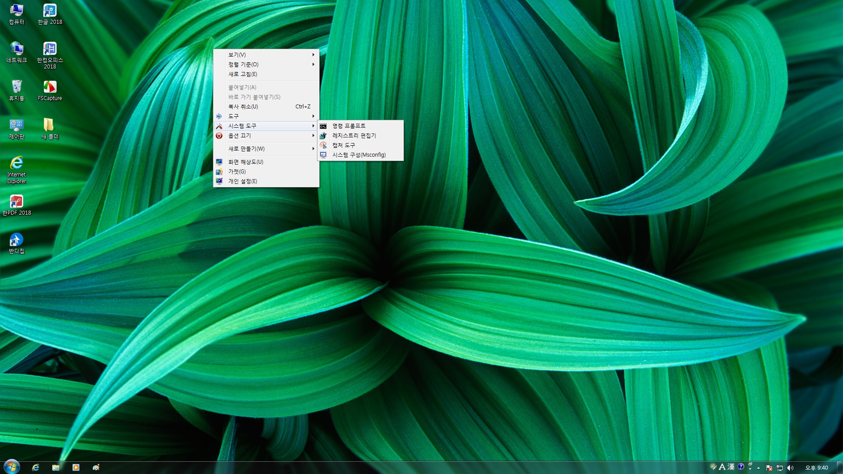Choose 새로 고침(E) from context menu

click(266, 74)
